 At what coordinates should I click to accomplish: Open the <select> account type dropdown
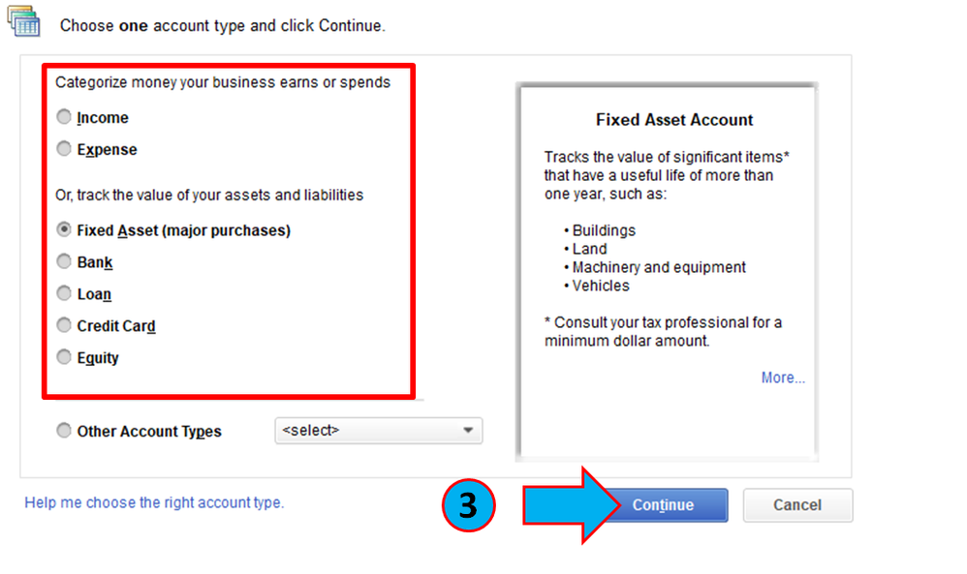[x=379, y=431]
